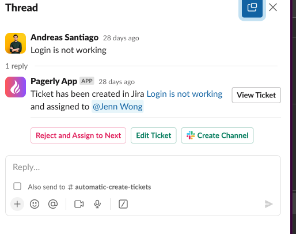Viewport: 296px width, 234px height.
Task: Open the Pagerly App flame avatar
Action: pos(16,87)
